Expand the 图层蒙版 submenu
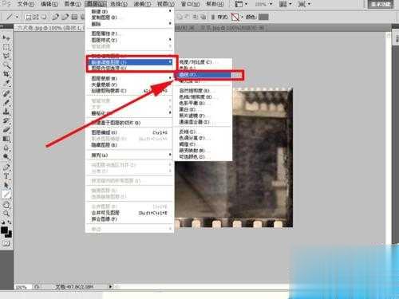The height and width of the screenshot is (299, 399). tap(130, 78)
